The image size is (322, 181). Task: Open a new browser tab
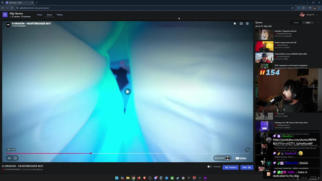[36, 3]
